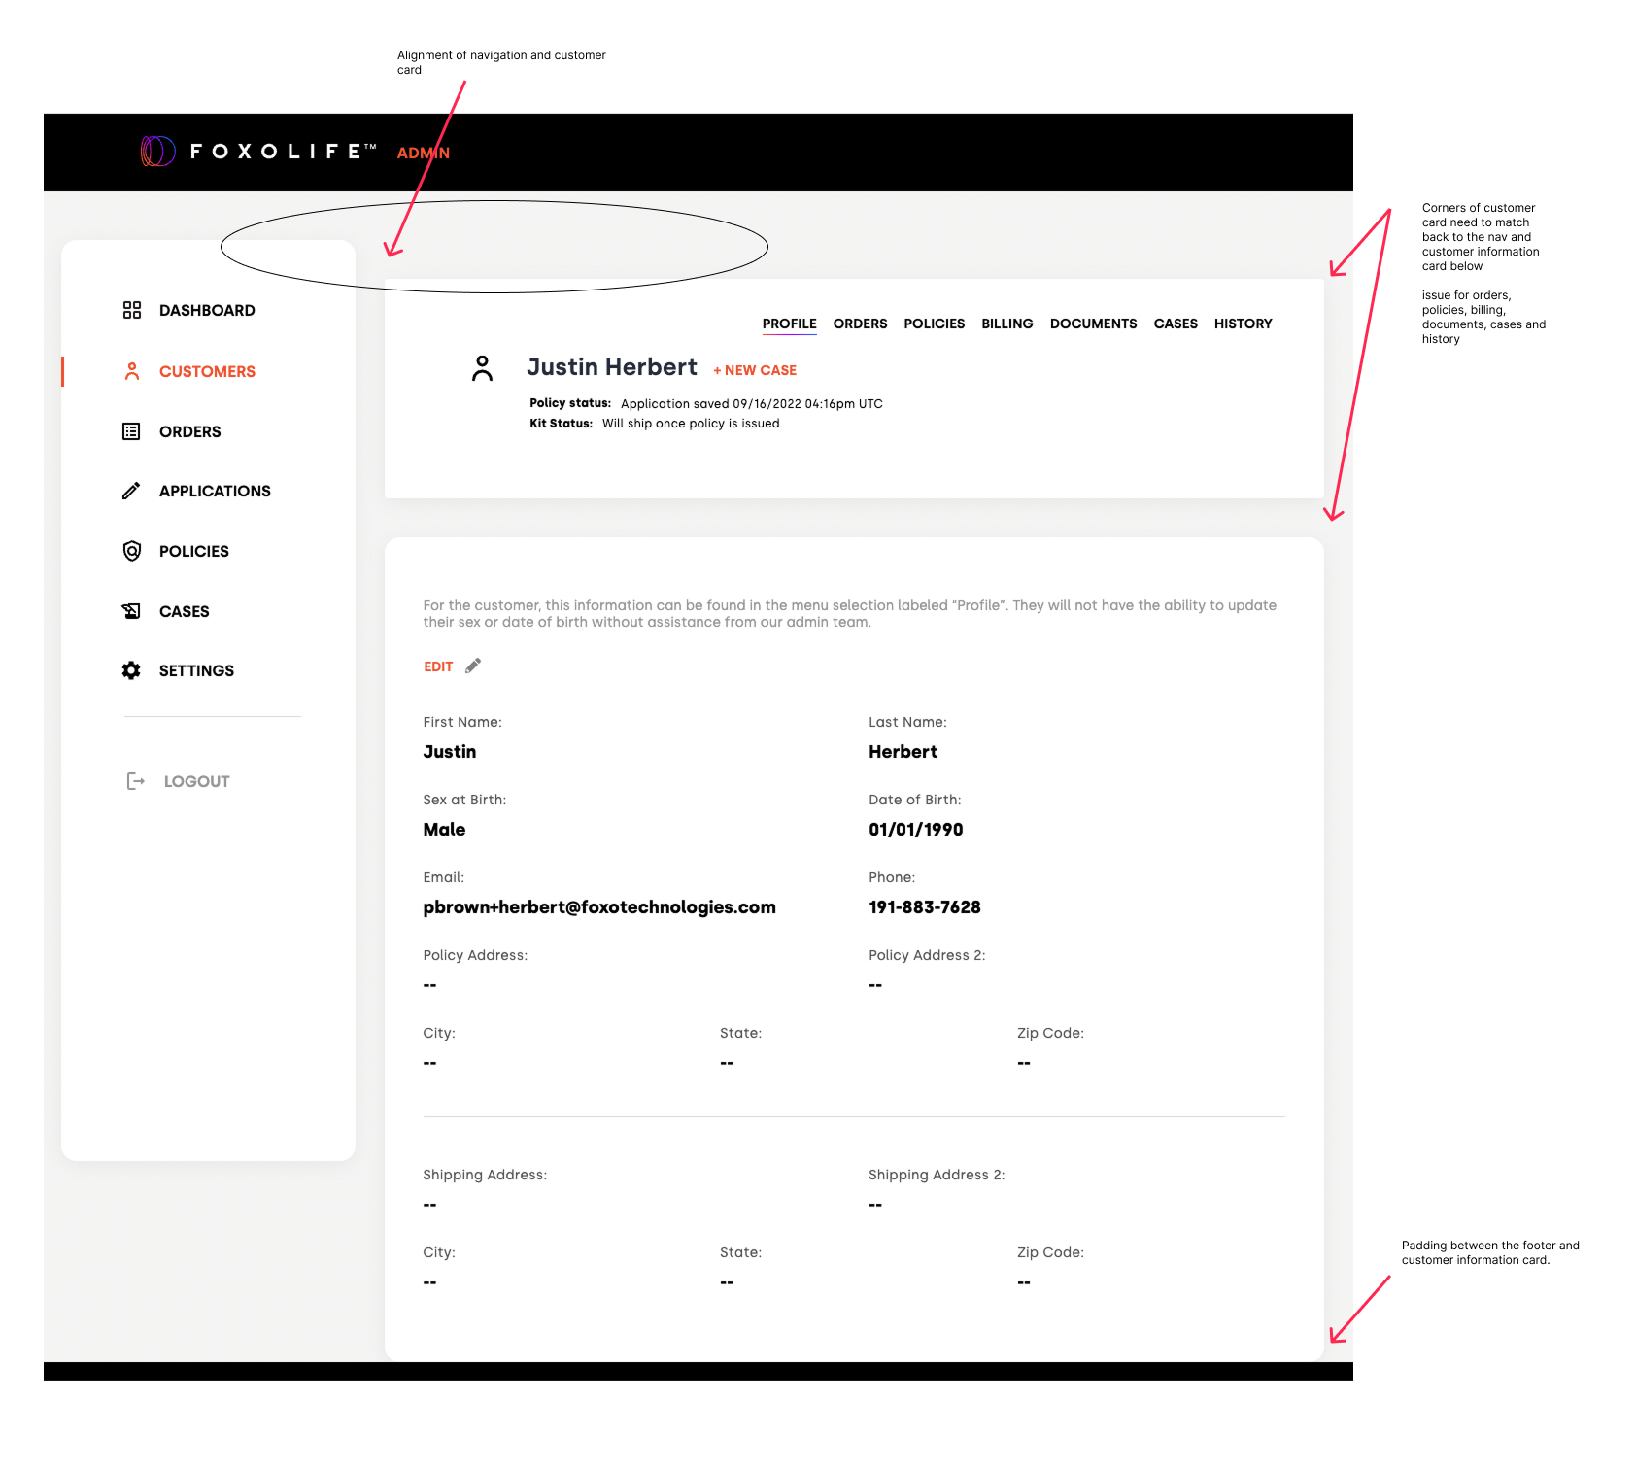The image size is (1636, 1468).
Task: Open Cases from the sidebar menu
Action: (185, 611)
